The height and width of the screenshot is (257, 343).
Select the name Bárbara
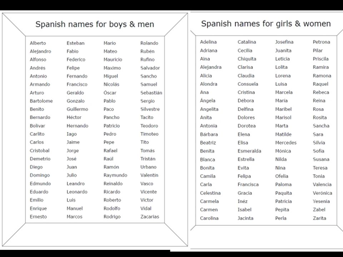point(209,134)
